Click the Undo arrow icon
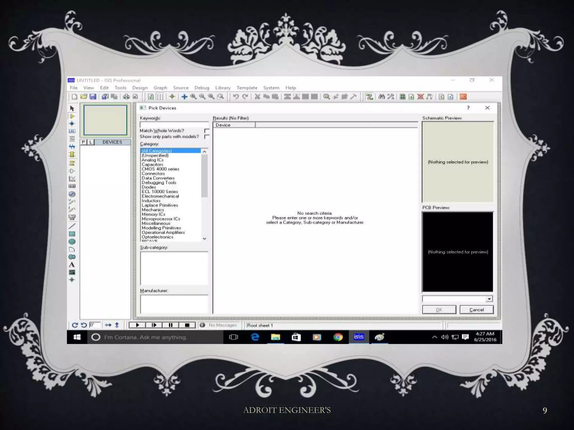 [236, 97]
